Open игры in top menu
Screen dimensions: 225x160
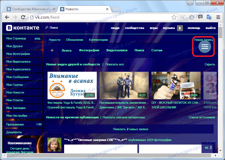click(153, 28)
